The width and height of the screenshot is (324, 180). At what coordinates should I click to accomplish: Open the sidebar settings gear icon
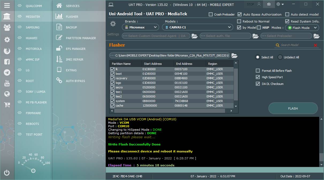(7, 40)
